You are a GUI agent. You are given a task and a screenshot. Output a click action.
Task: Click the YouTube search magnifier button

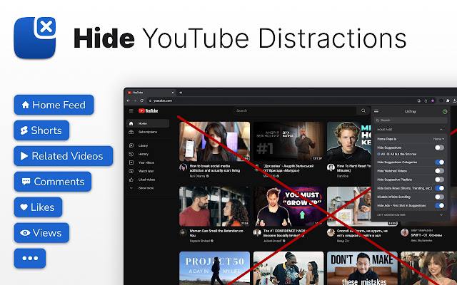(363, 110)
